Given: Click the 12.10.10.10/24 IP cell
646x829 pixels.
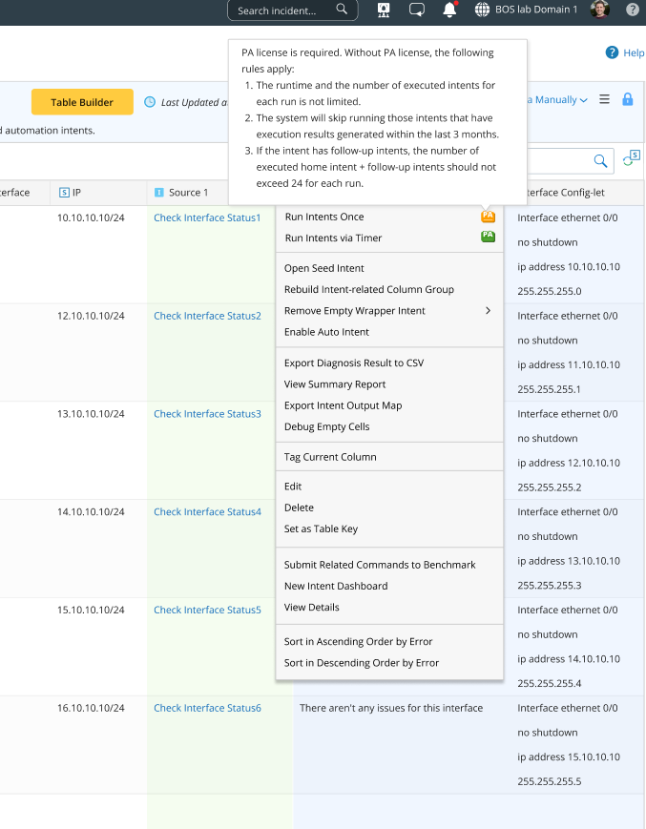Looking at the screenshot, I should [91, 316].
